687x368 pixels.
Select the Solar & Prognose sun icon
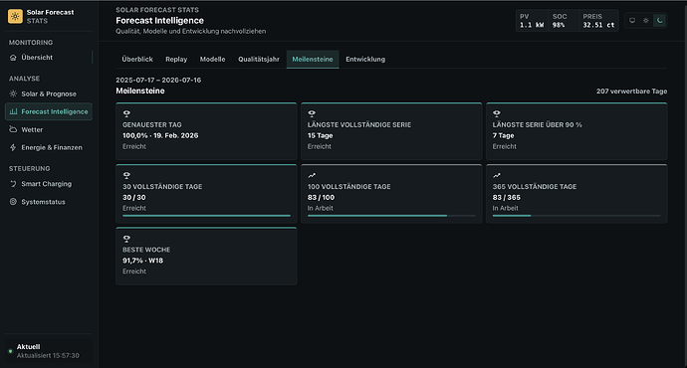13,93
